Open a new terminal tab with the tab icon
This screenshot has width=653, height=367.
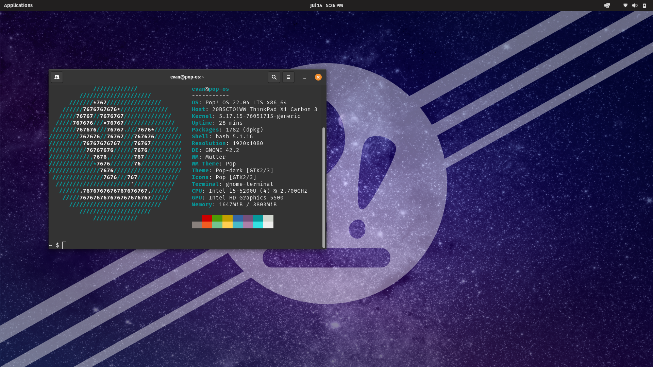pyautogui.click(x=57, y=77)
